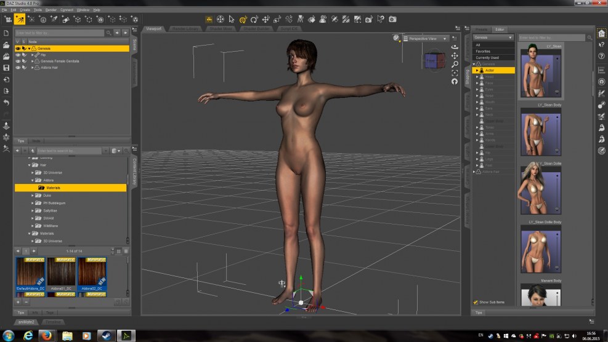Toggle selectability arrow for Genesis node

point(24,49)
